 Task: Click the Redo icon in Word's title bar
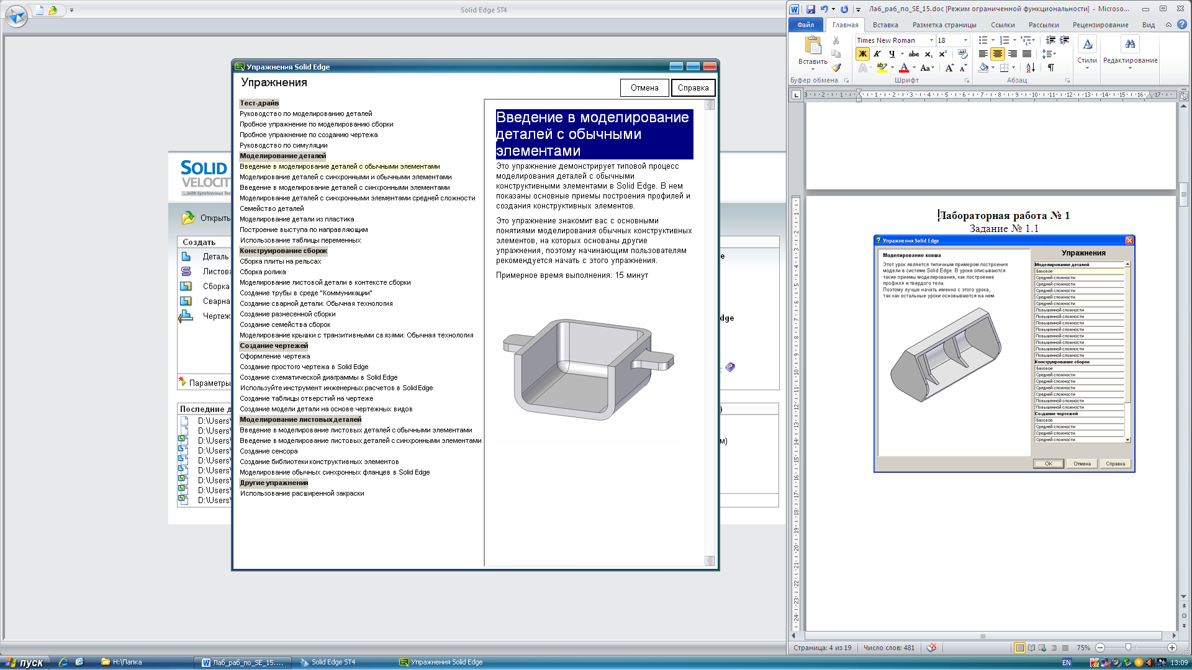click(x=844, y=9)
